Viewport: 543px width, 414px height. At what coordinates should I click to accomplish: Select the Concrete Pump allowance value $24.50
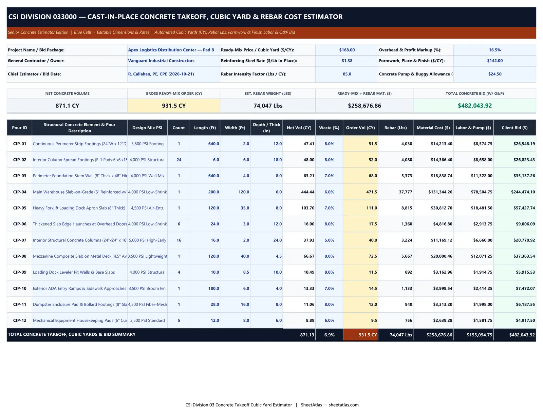tap(494, 74)
